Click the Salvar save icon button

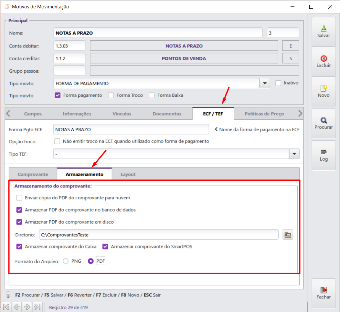[x=324, y=32]
